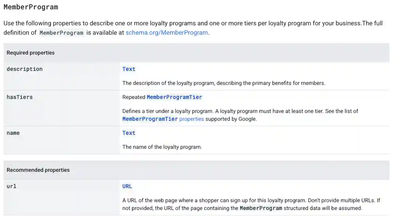Click the 'url' property name cell
This screenshot has width=395, height=217.
click(x=11, y=186)
